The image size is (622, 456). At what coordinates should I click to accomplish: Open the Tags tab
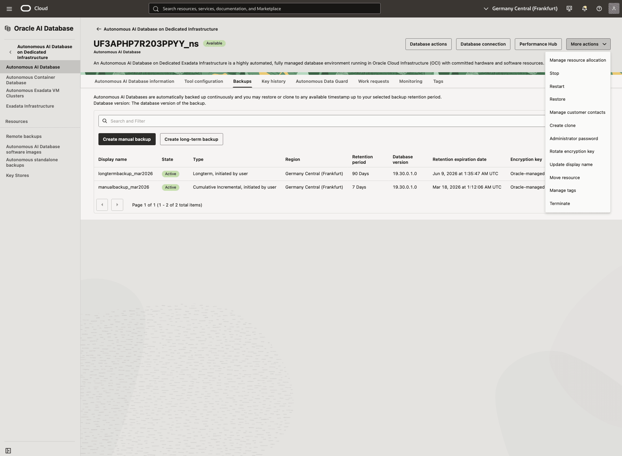tap(438, 81)
